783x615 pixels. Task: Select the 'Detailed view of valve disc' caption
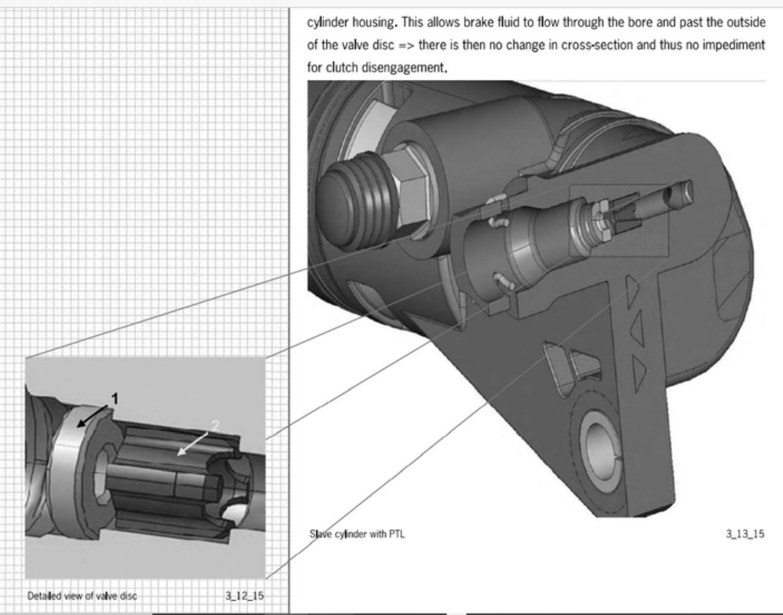point(82,596)
